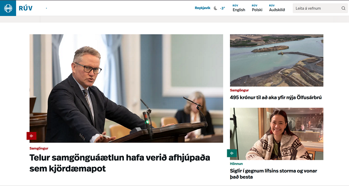Click the search magnifier icon
The image size is (349, 186).
(343, 8)
